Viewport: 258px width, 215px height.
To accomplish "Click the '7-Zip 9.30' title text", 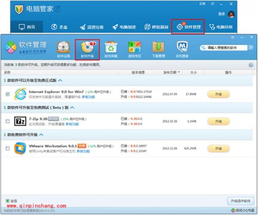I will tap(38, 119).
